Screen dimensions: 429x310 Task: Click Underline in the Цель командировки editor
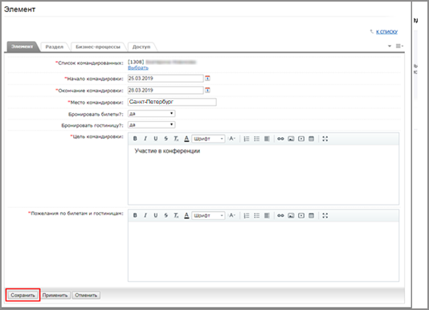[x=155, y=139]
